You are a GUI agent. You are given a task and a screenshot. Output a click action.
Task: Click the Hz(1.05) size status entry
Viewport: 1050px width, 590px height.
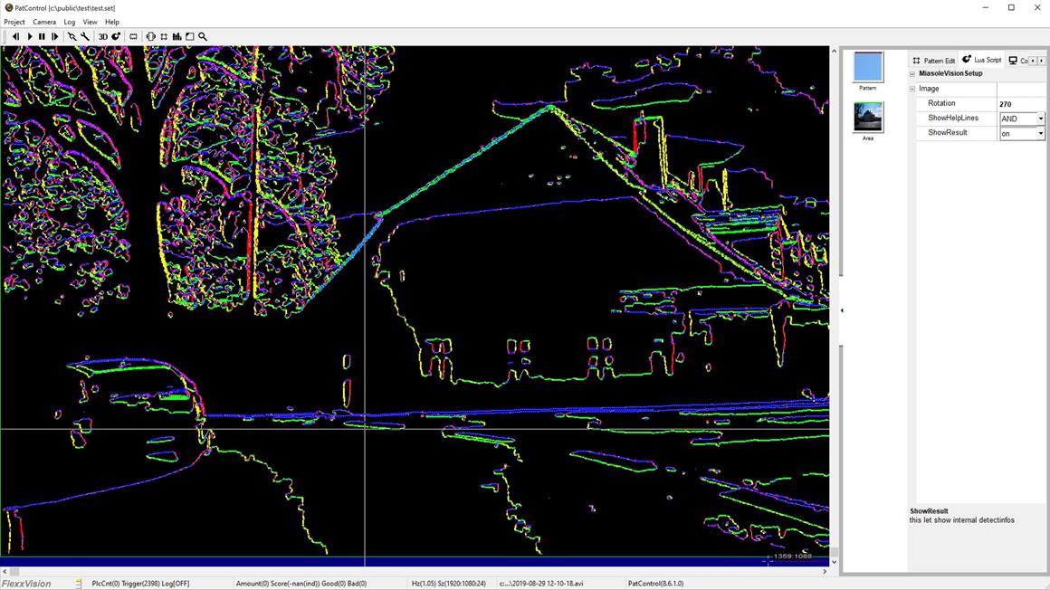point(449,584)
